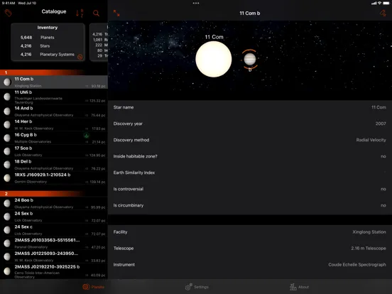Image resolution: width=392 pixels, height=294 pixels.
Task: Tap the Inside habitable zone? row
Action: coord(250,156)
